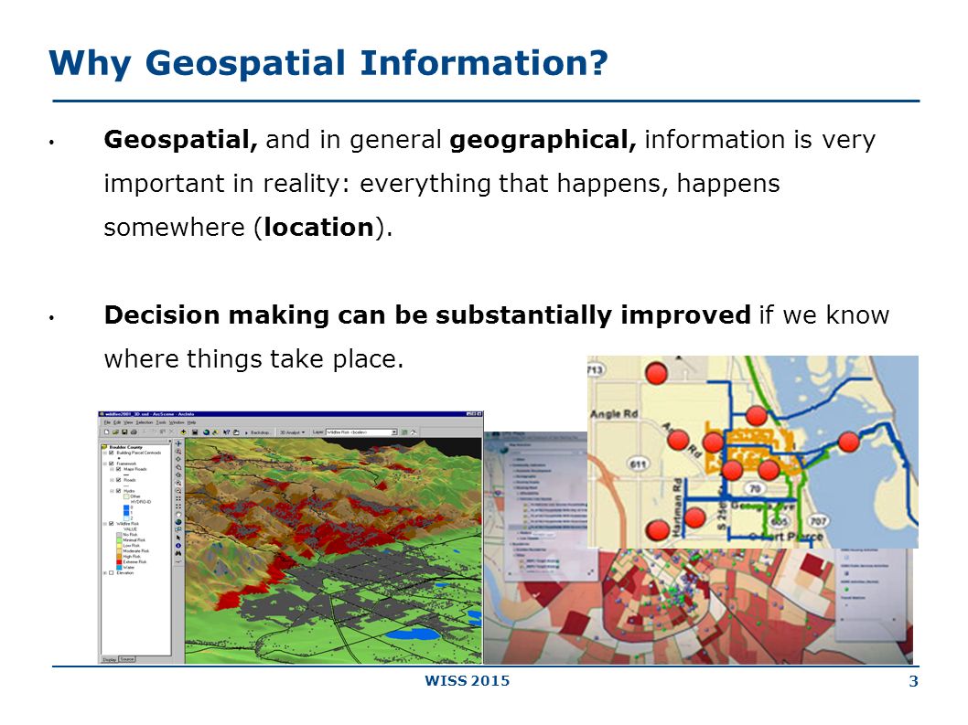Select the black arrow Select Features tool

[x=178, y=538]
